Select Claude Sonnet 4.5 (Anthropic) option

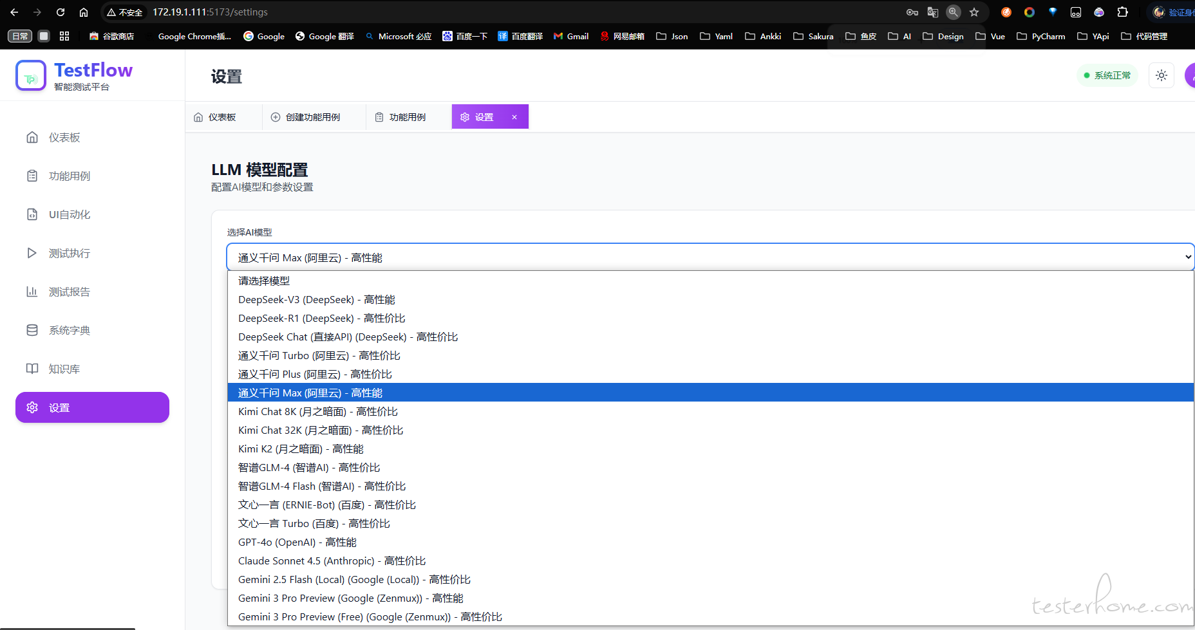(x=332, y=561)
